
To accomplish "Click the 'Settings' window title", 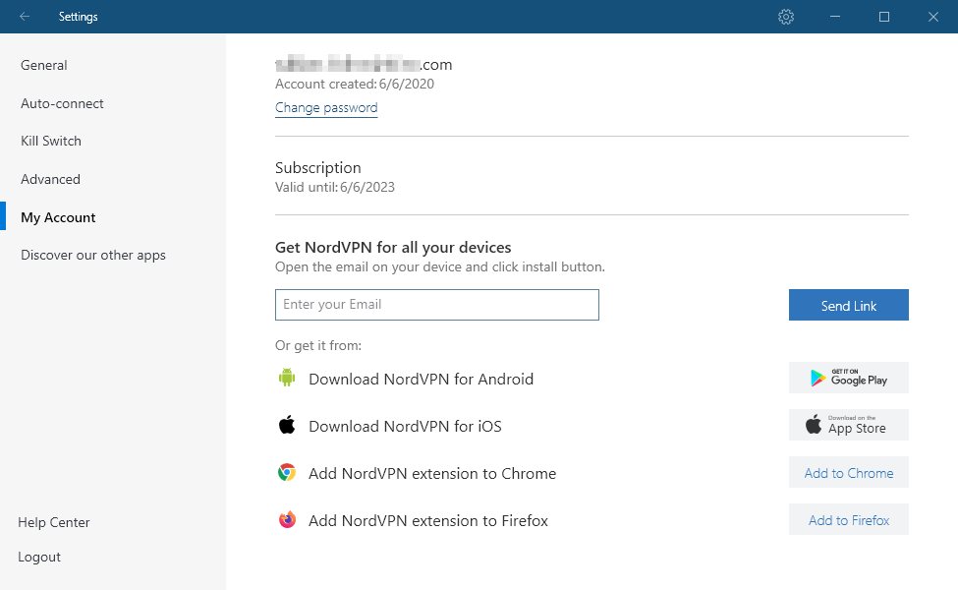I will (79, 17).
